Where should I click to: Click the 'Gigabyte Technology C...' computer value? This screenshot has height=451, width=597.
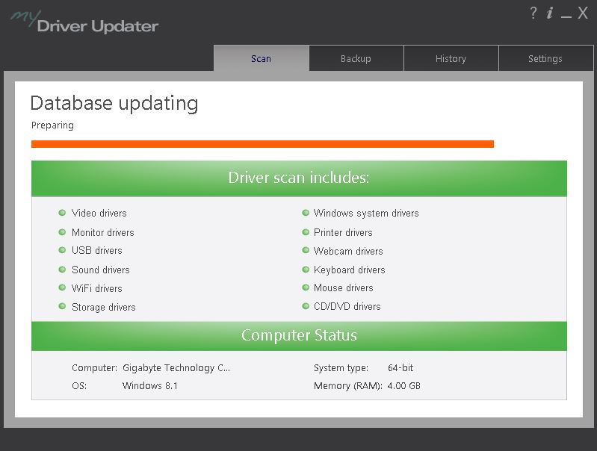pyautogui.click(x=176, y=367)
